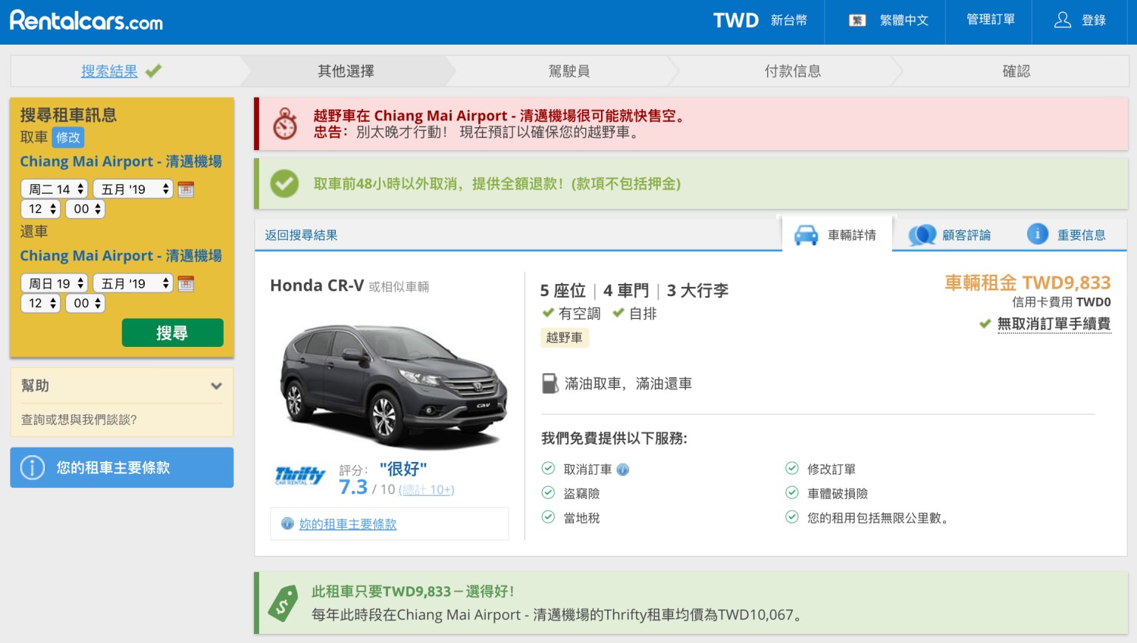Click the Thrifty car rental logo

(x=300, y=476)
